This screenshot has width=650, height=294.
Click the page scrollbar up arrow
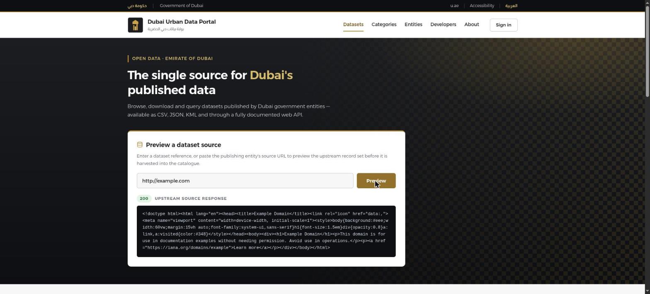(x=647, y=3)
